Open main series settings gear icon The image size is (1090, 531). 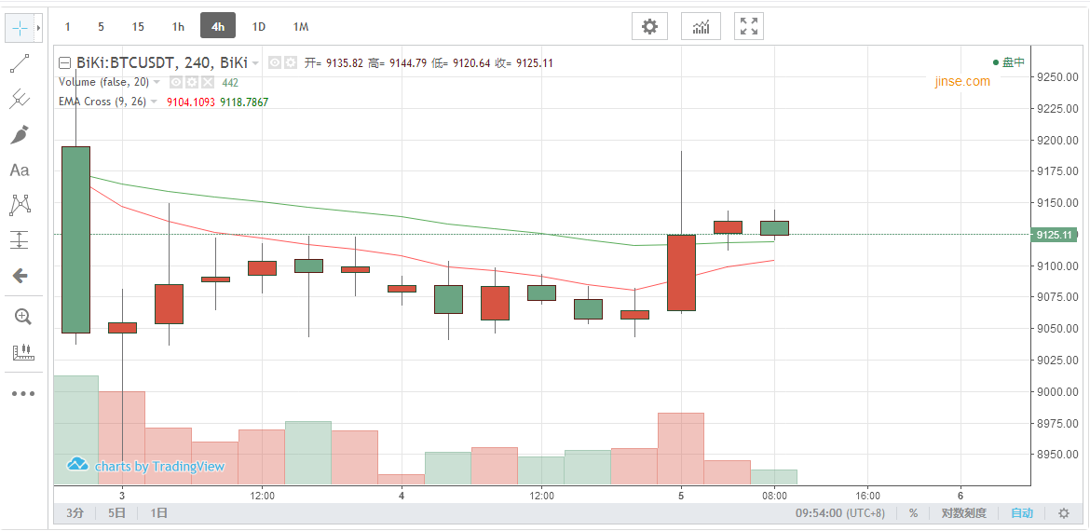[x=291, y=62]
